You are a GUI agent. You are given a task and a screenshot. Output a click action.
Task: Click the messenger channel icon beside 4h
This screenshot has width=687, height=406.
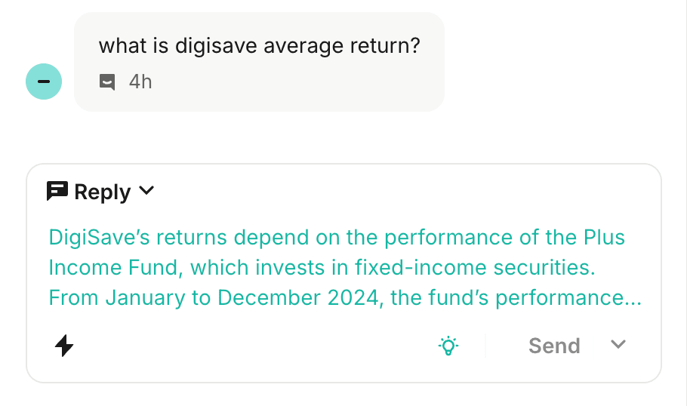point(108,82)
